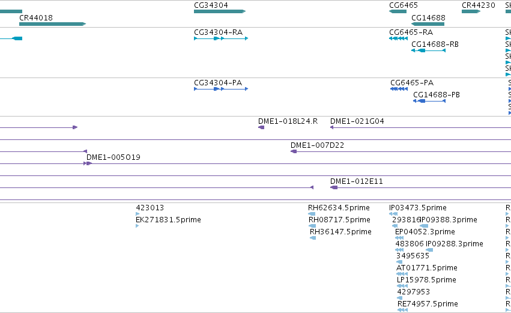
Task: Select the CG34304-PA protein glyph
Action: 221,89
